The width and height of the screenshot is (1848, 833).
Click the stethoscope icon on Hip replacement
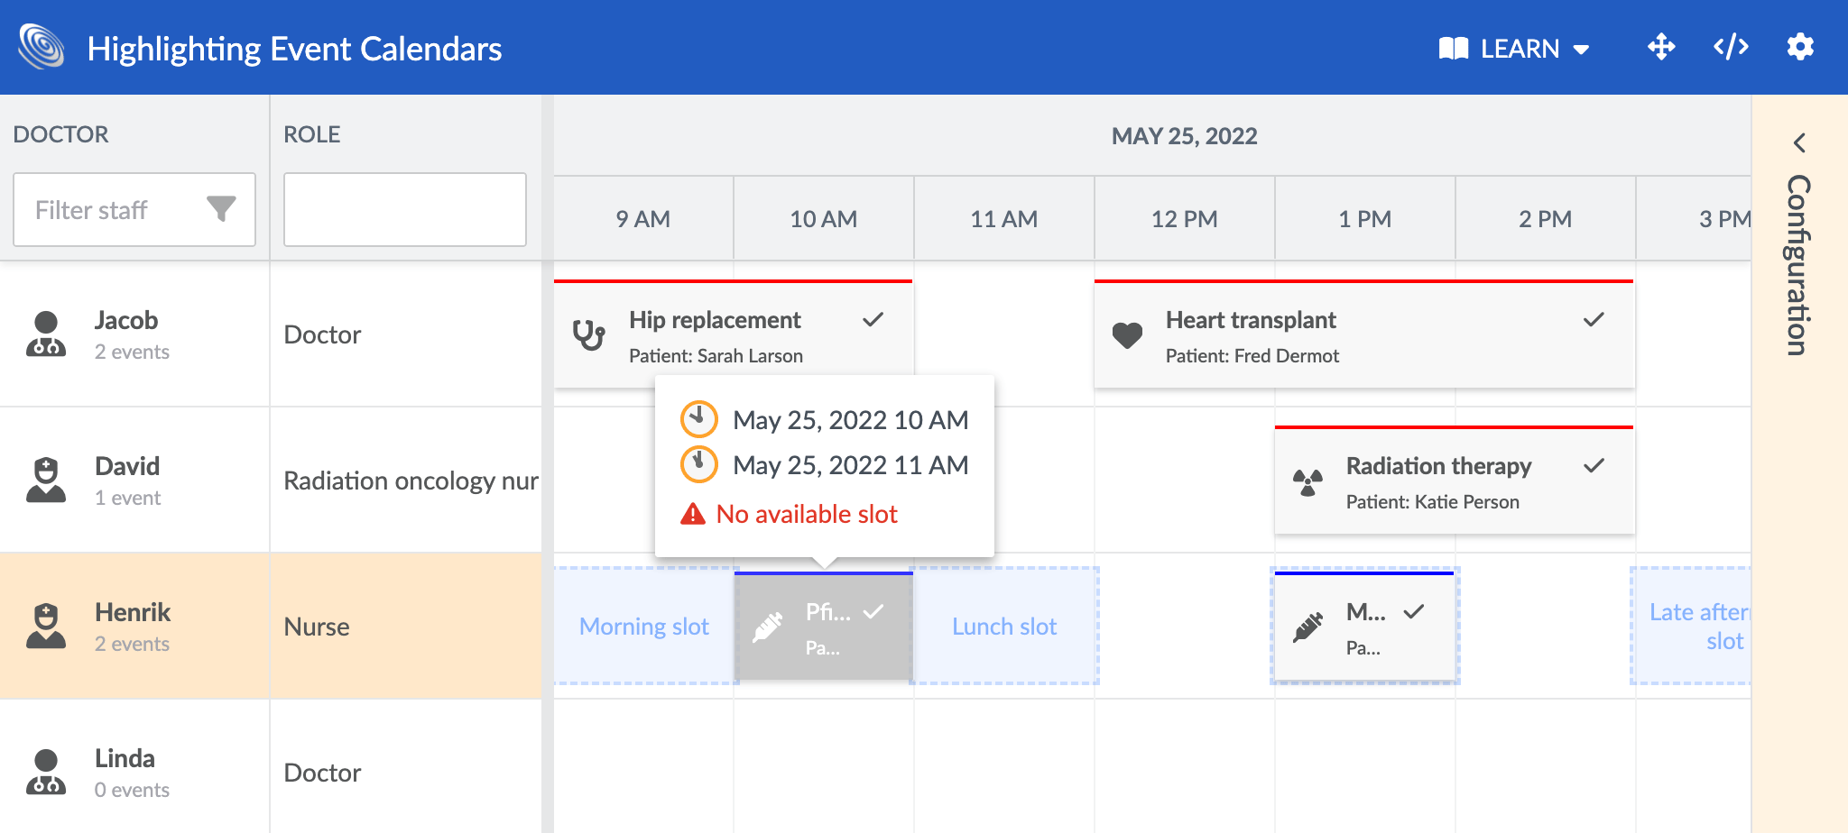(588, 335)
